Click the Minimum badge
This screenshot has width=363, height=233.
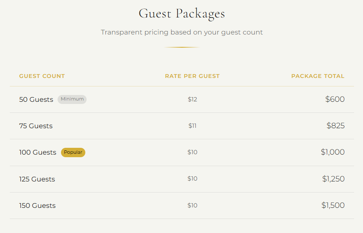click(72, 99)
